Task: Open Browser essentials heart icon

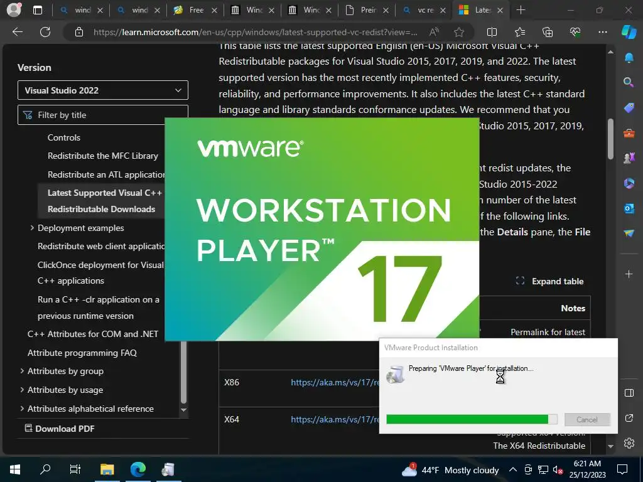Action: pyautogui.click(x=575, y=32)
